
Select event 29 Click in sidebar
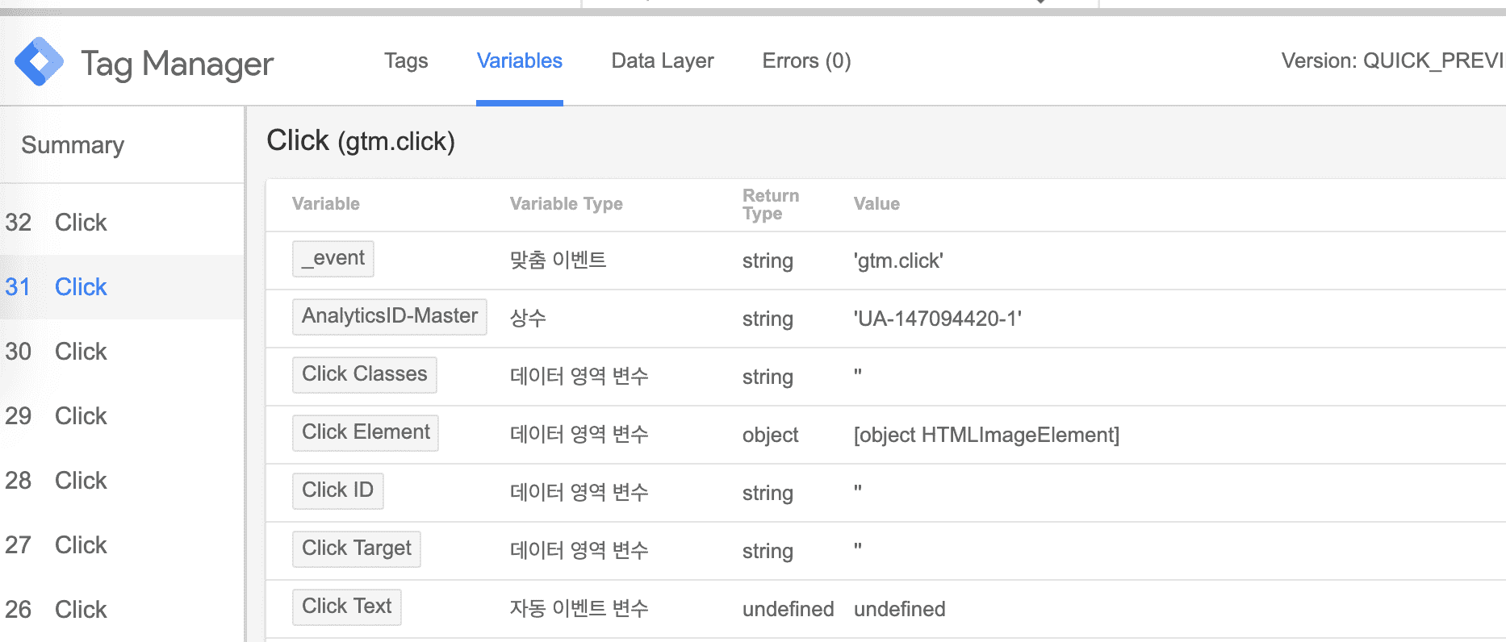80,416
